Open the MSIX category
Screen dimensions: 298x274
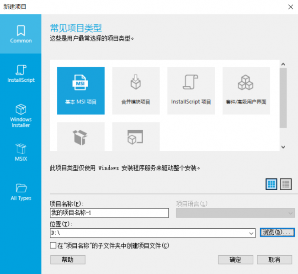click(21, 152)
